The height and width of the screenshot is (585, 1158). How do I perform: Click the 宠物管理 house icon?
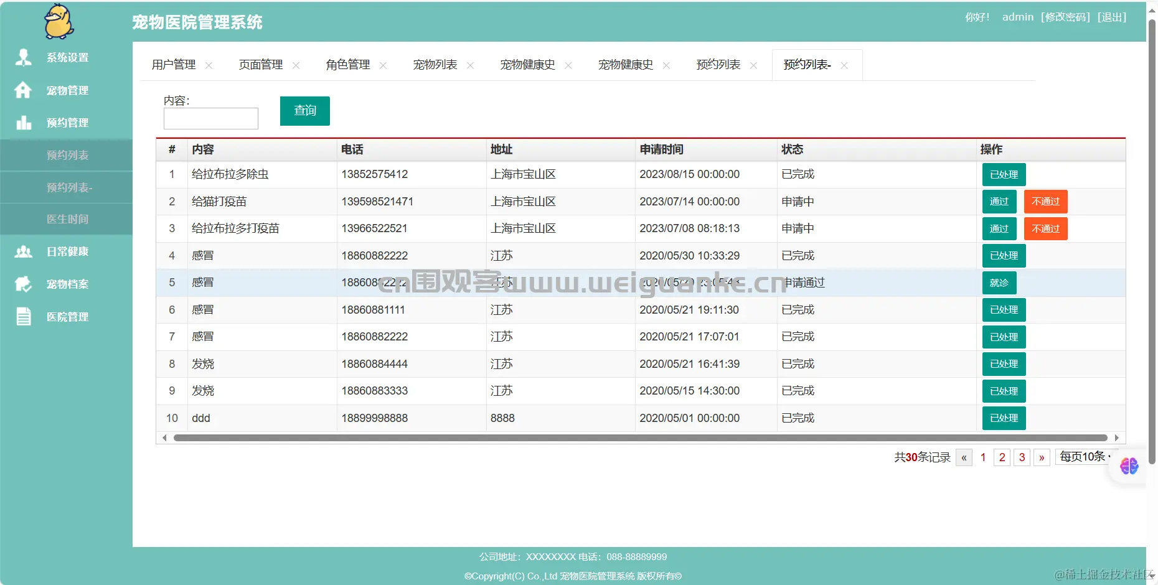24,90
